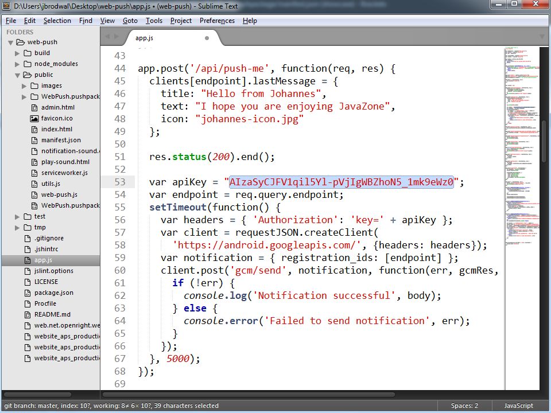The height and width of the screenshot is (413, 551).
Task: Click the images folder icon
Action: (34, 85)
